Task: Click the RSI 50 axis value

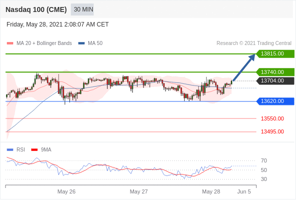Action: tap(264, 170)
